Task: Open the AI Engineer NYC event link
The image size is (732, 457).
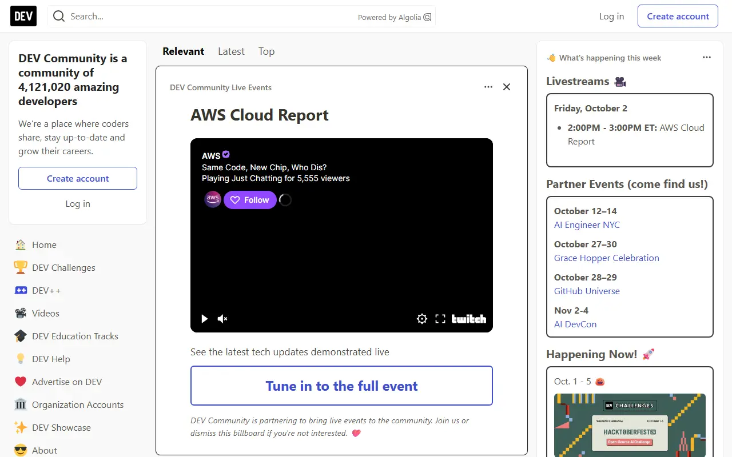Action: pyautogui.click(x=587, y=225)
